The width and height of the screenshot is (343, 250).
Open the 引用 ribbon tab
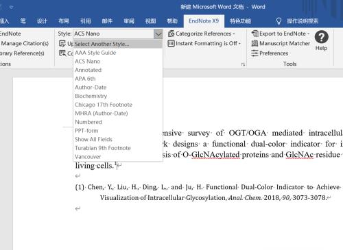(86, 21)
